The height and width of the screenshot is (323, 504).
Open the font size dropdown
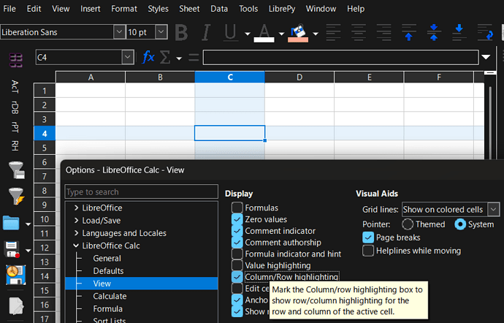point(161,32)
